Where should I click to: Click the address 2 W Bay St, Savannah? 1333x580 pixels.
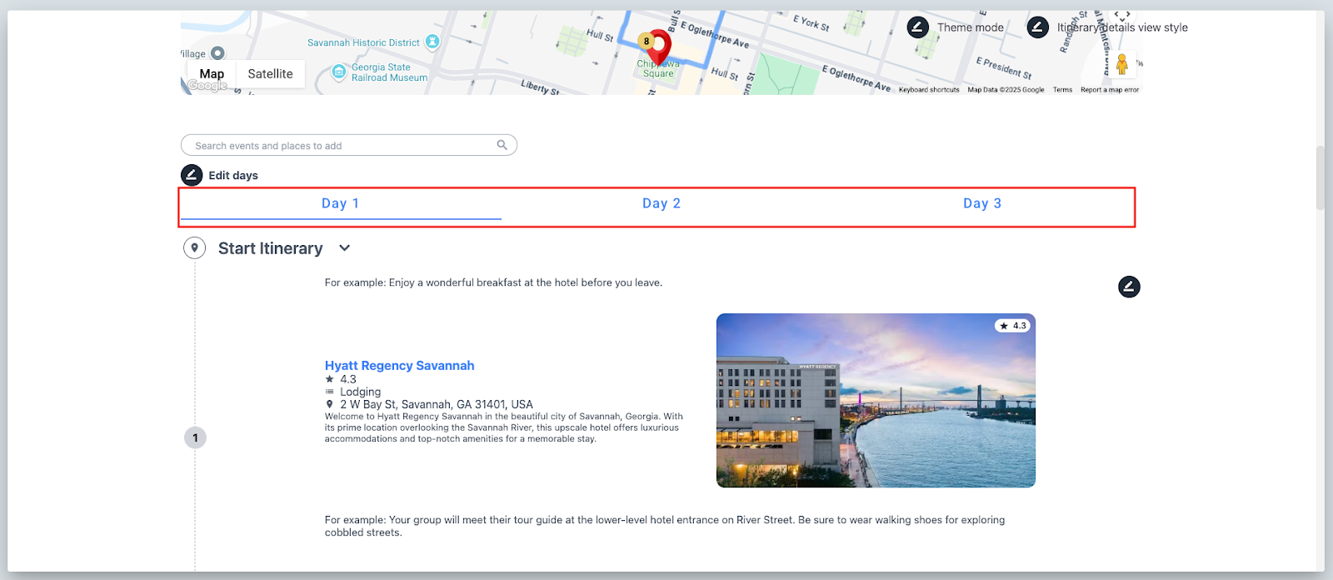(436, 404)
